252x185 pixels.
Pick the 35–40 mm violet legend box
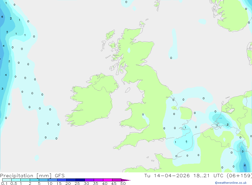[99, 180]
